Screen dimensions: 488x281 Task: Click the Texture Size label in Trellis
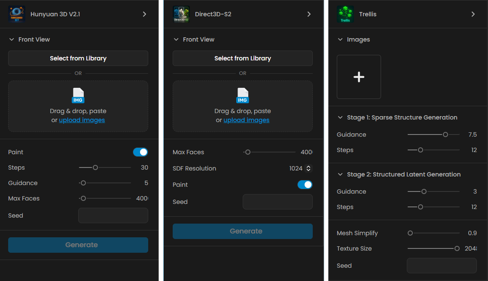coord(354,249)
